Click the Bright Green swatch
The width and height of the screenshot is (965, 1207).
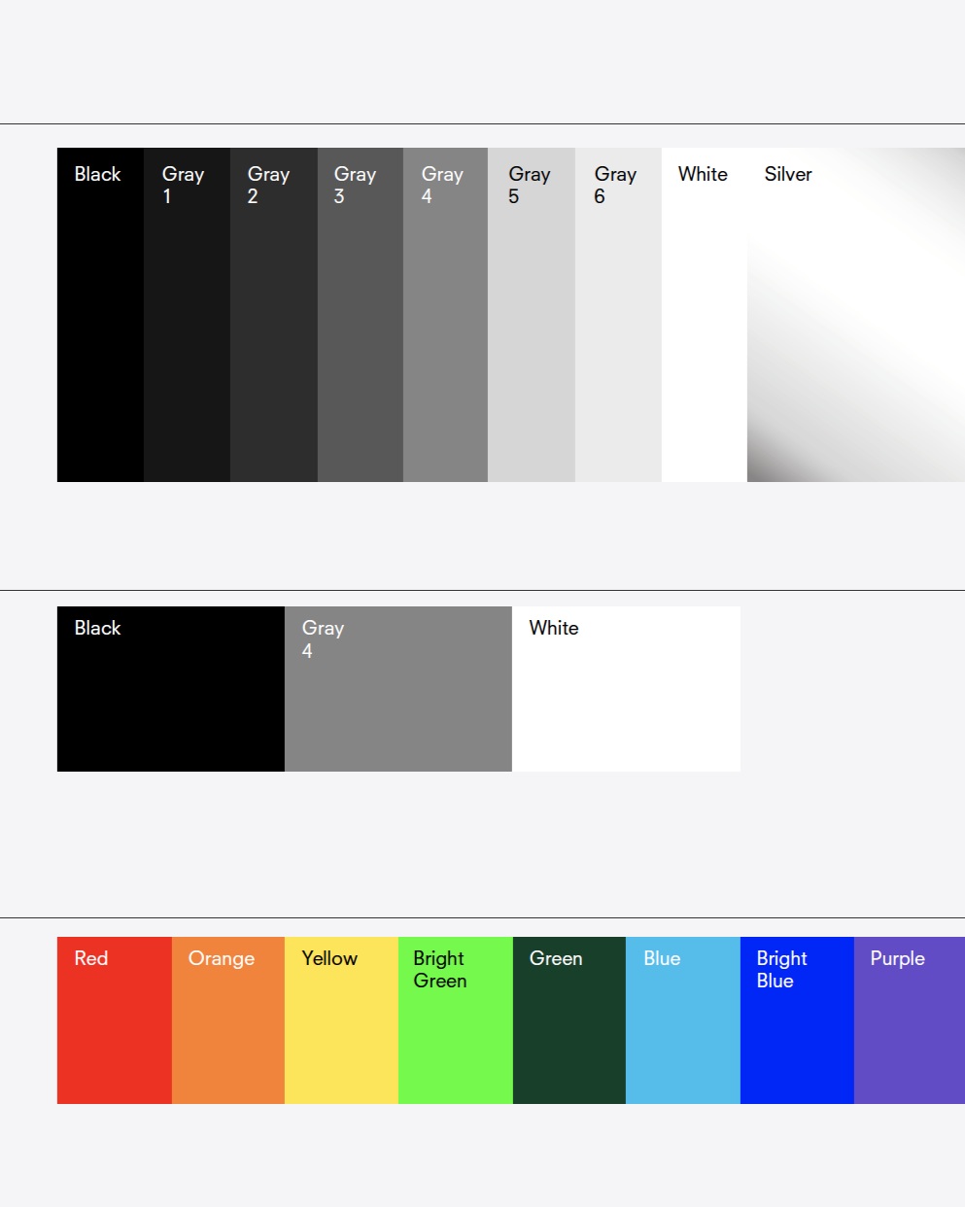click(x=456, y=1020)
